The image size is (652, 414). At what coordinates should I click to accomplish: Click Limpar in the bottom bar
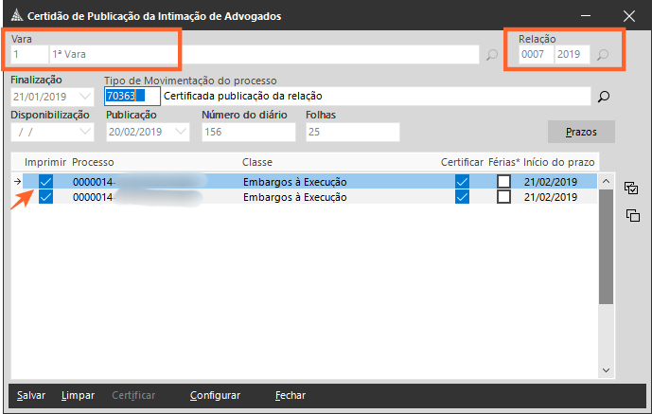tap(78, 395)
